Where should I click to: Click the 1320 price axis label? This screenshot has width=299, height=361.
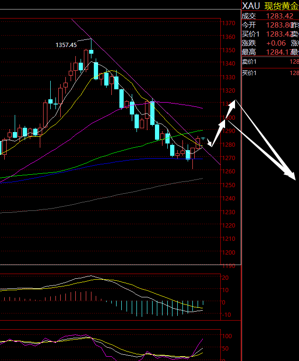tap(229, 90)
